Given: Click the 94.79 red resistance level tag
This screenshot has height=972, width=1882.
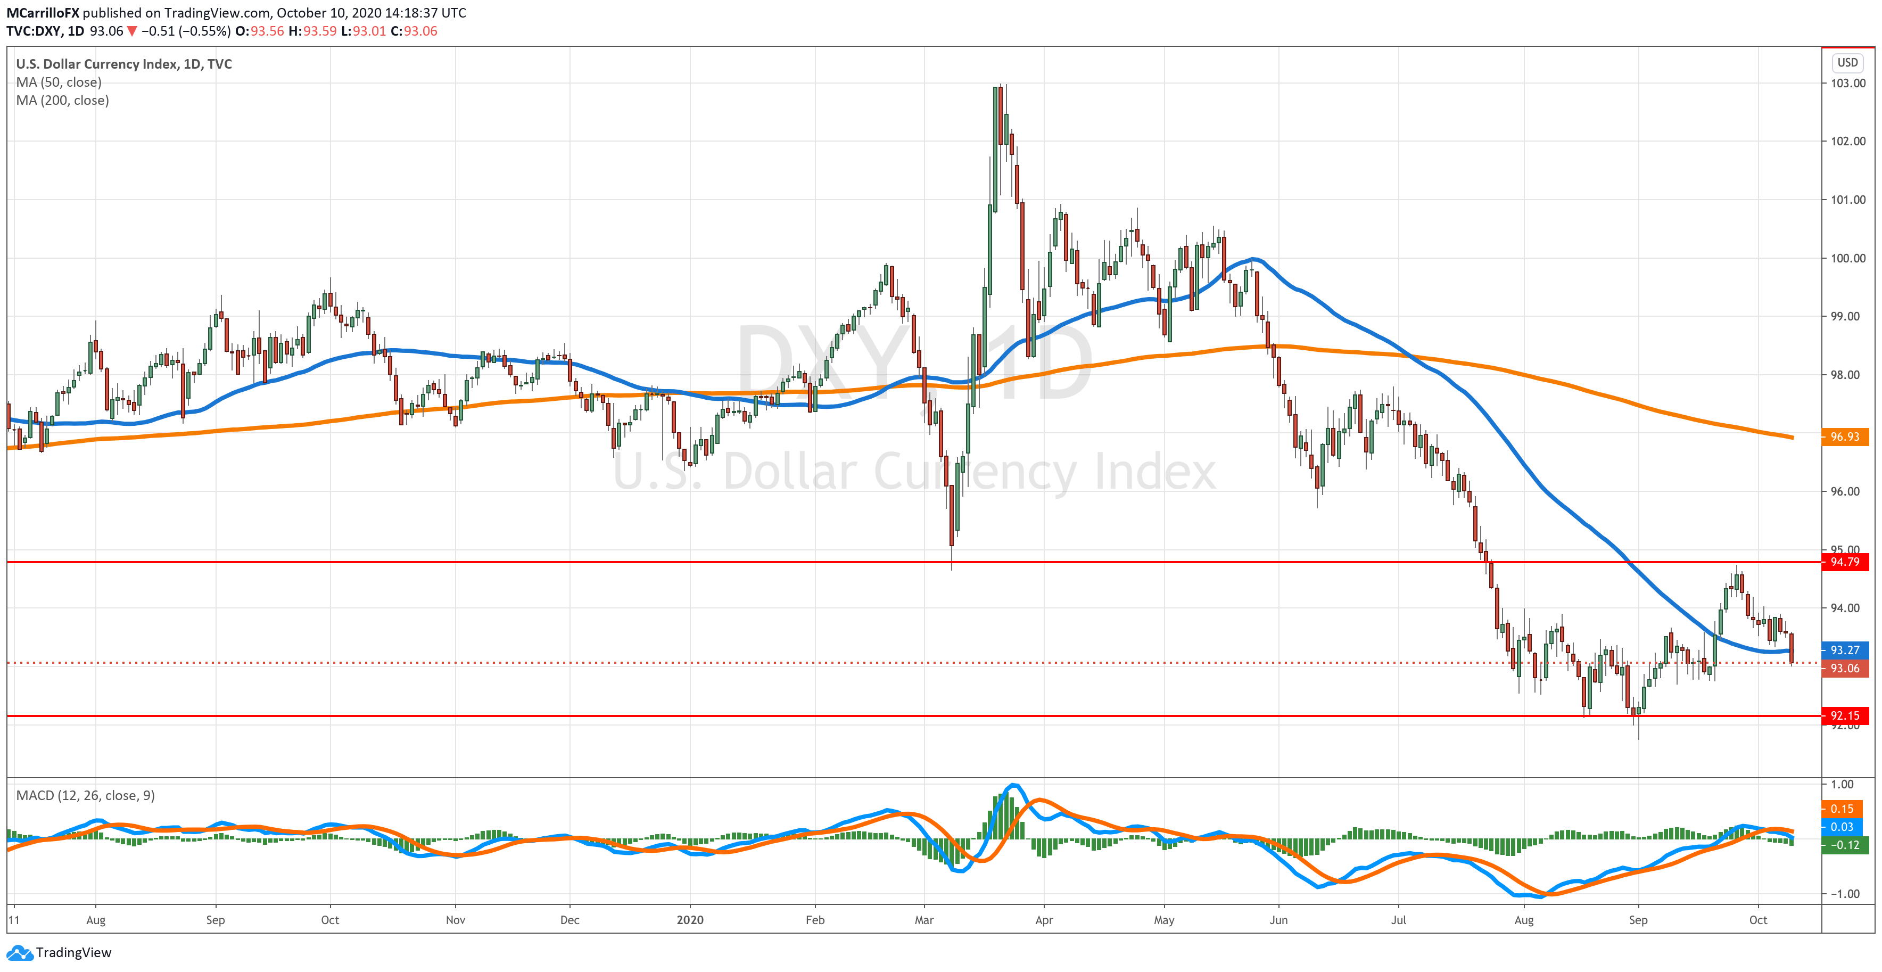Looking at the screenshot, I should (1845, 561).
